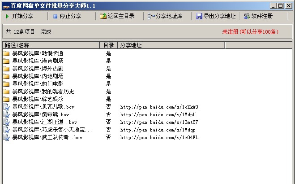Click share link ending 1oZkW9
Viewport: 295px width, 184px height.
159,107
